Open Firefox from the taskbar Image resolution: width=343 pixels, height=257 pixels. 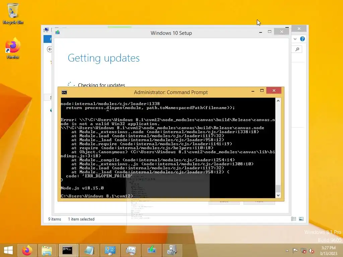[x=27, y=250]
